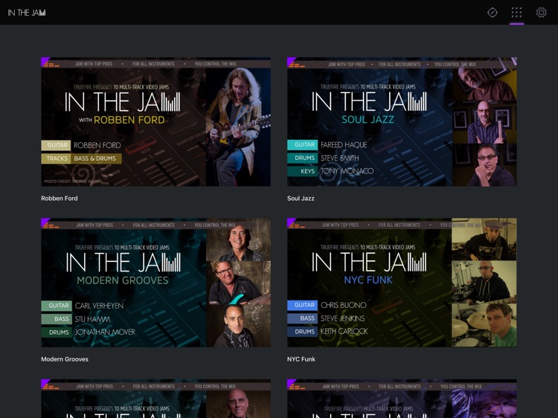The height and width of the screenshot is (418, 558).
Task: Open the Soul Jazz jam thumbnail
Action: (402, 122)
